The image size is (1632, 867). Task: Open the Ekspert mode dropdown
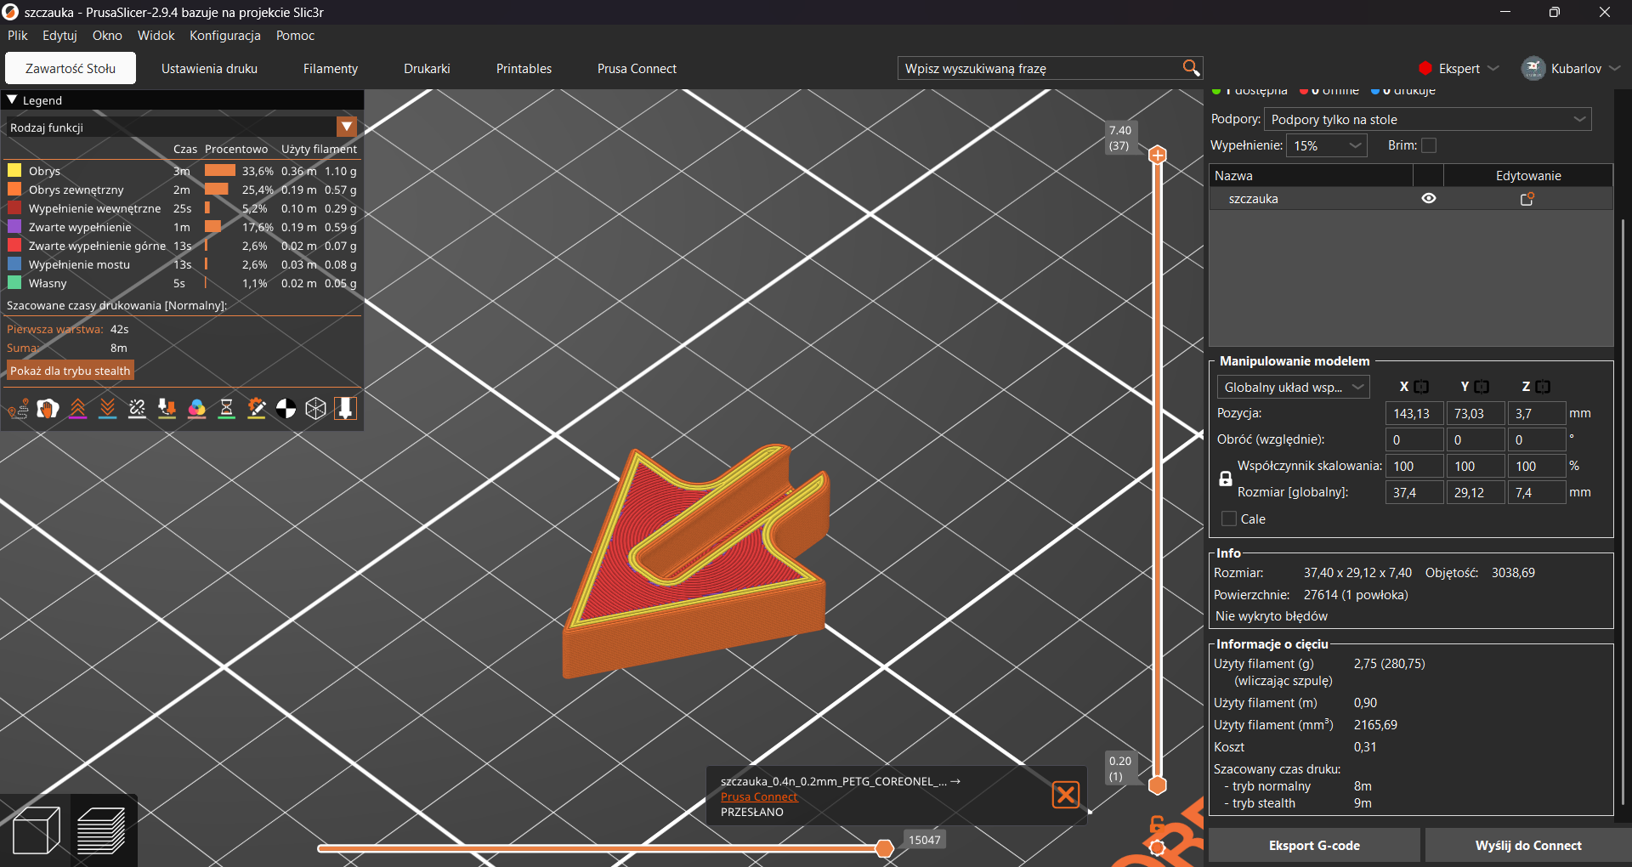pyautogui.click(x=1459, y=68)
